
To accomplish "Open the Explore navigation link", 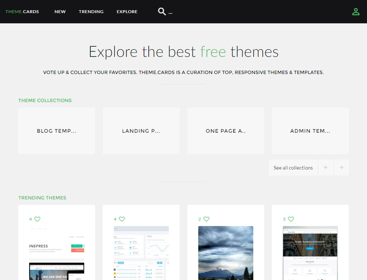I will click(x=127, y=12).
